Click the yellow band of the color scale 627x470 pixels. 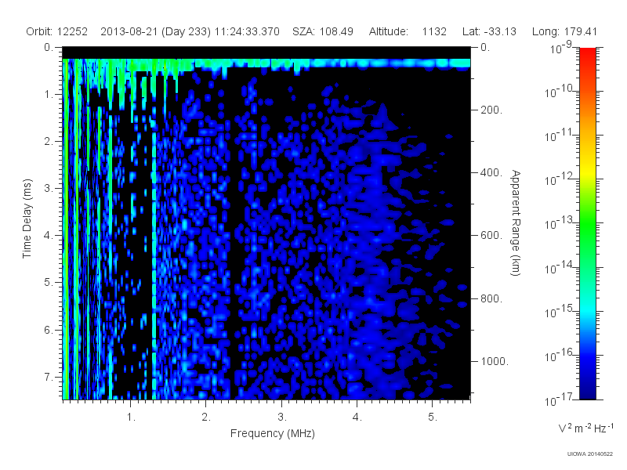[x=587, y=170]
